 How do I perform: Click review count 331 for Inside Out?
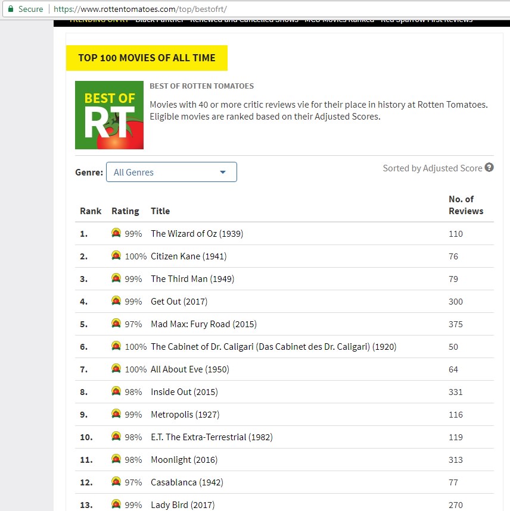pos(456,392)
